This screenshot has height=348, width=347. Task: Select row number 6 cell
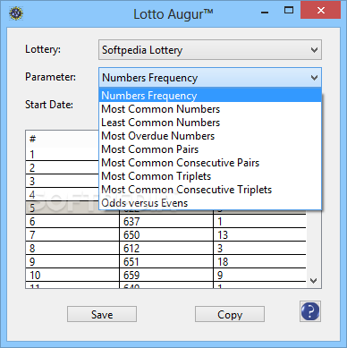click(72, 221)
